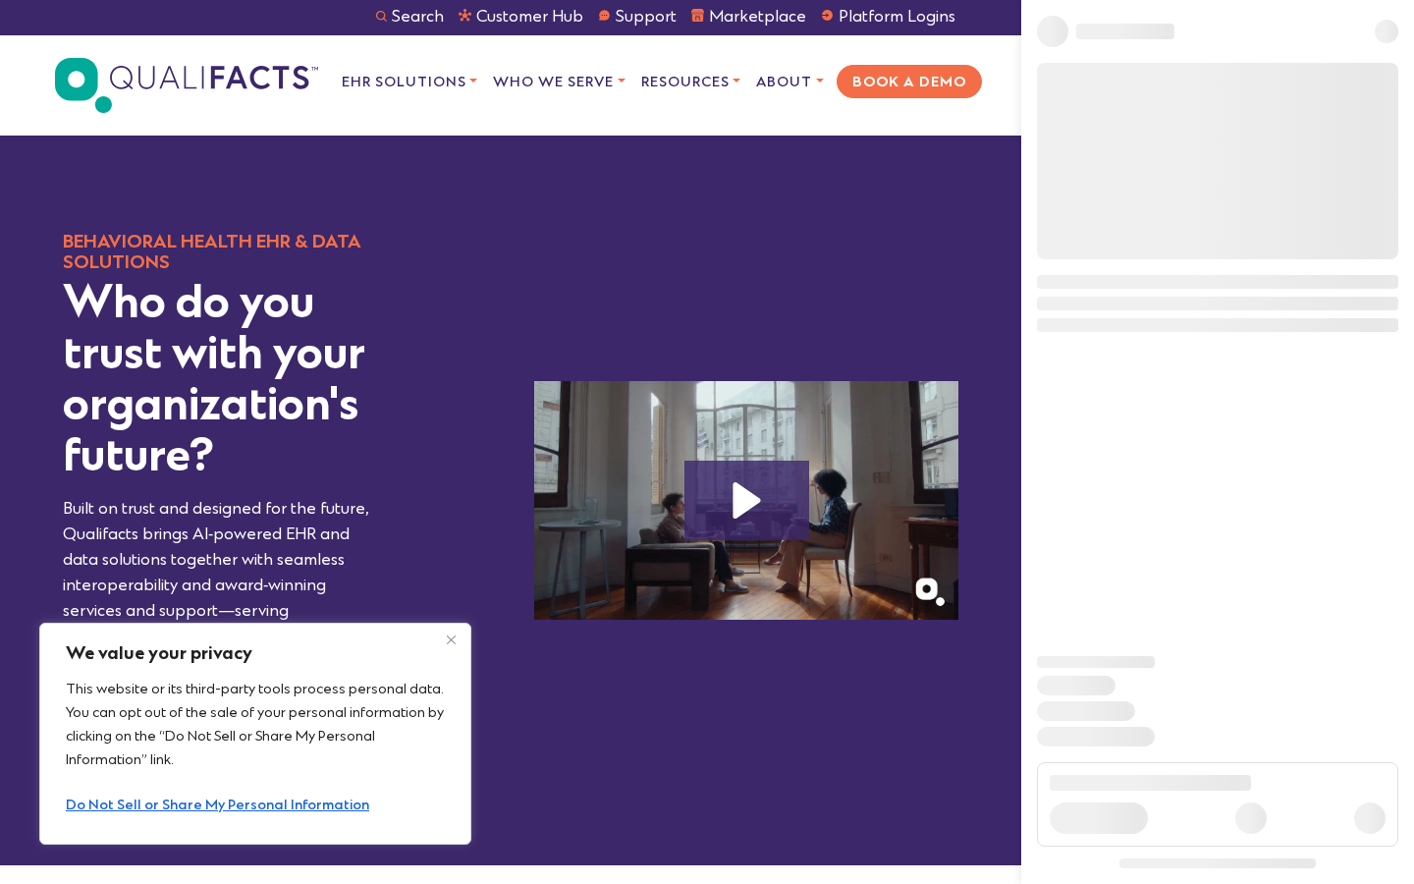The image size is (1414, 884).
Task: Click the Marketplace store icon
Action: click(698, 16)
